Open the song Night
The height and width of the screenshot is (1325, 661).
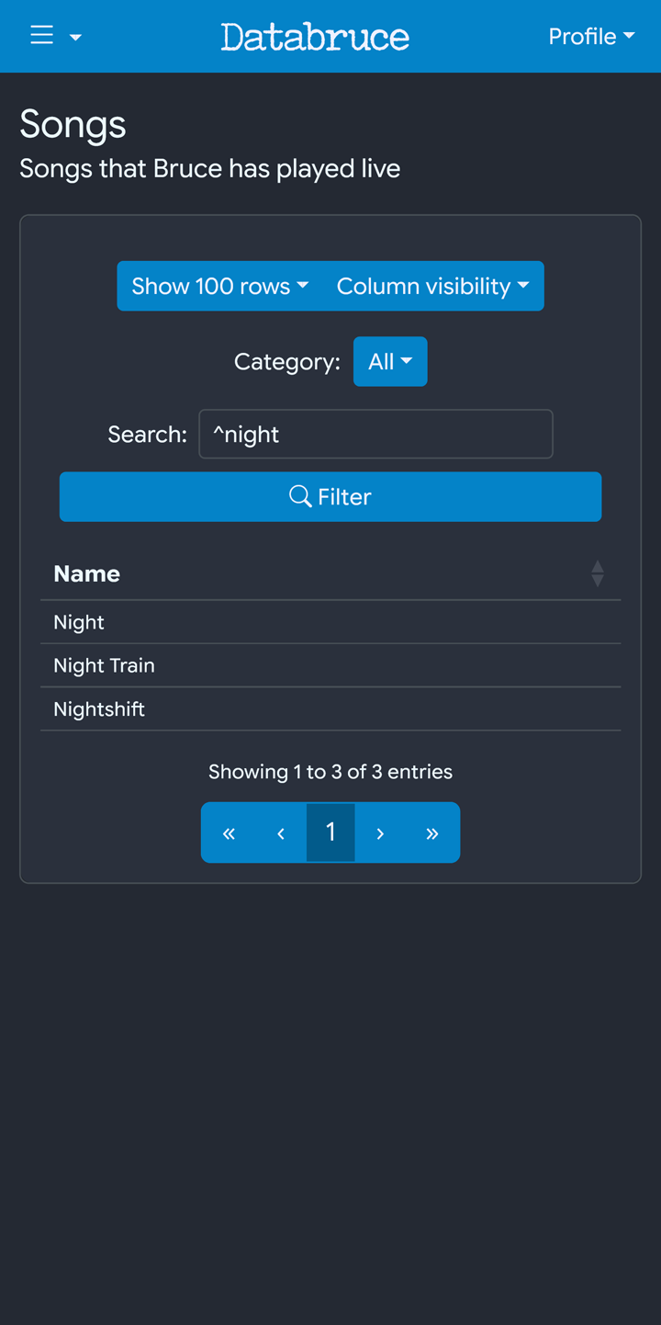pyautogui.click(x=79, y=623)
